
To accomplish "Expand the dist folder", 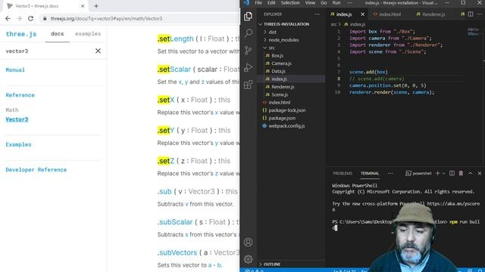I will (273, 32).
